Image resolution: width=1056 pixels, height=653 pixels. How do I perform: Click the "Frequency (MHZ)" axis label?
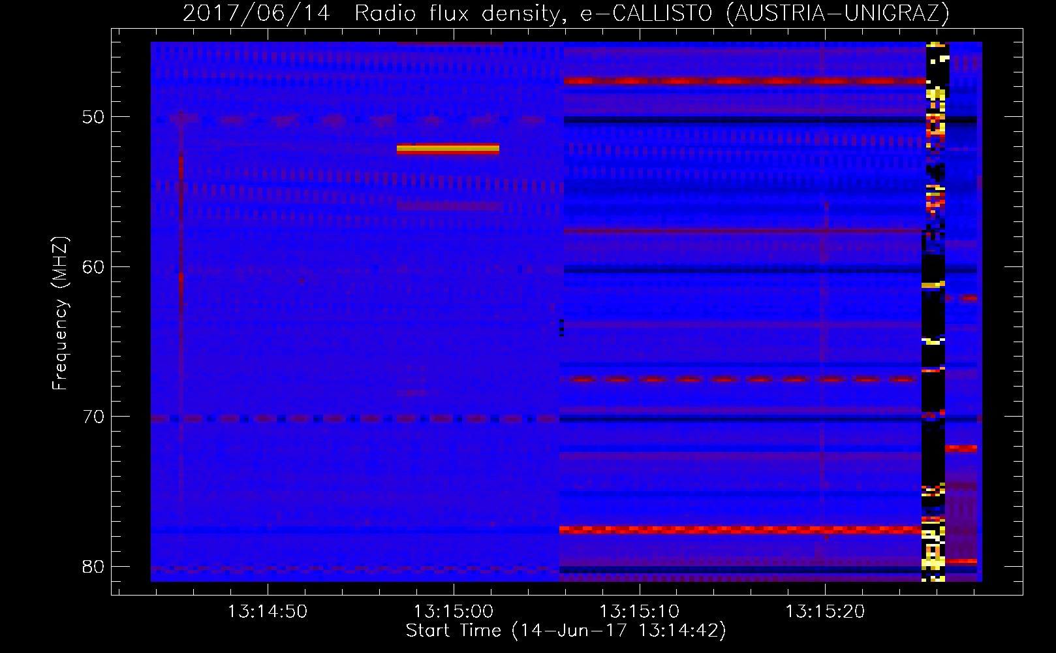[x=60, y=313]
